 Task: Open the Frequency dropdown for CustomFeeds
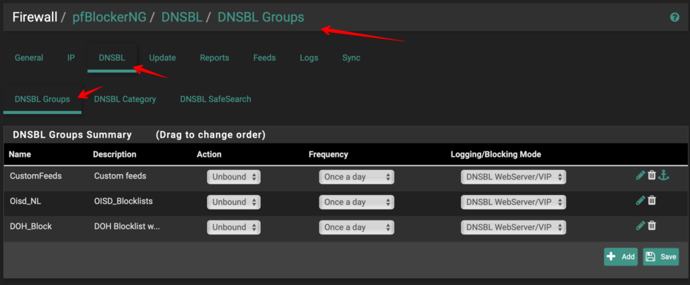point(356,177)
